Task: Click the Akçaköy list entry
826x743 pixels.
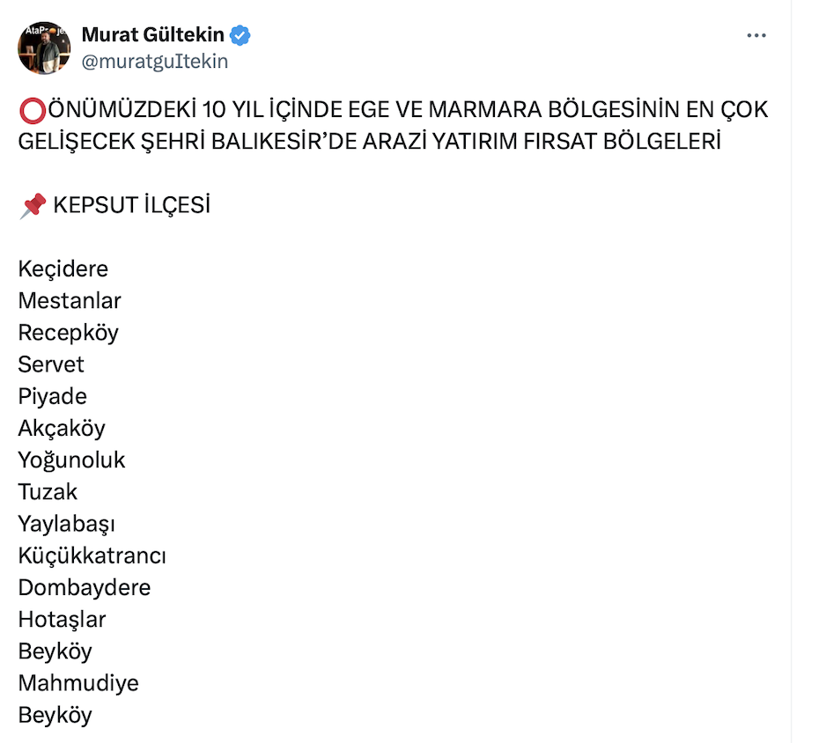Action: (62, 428)
